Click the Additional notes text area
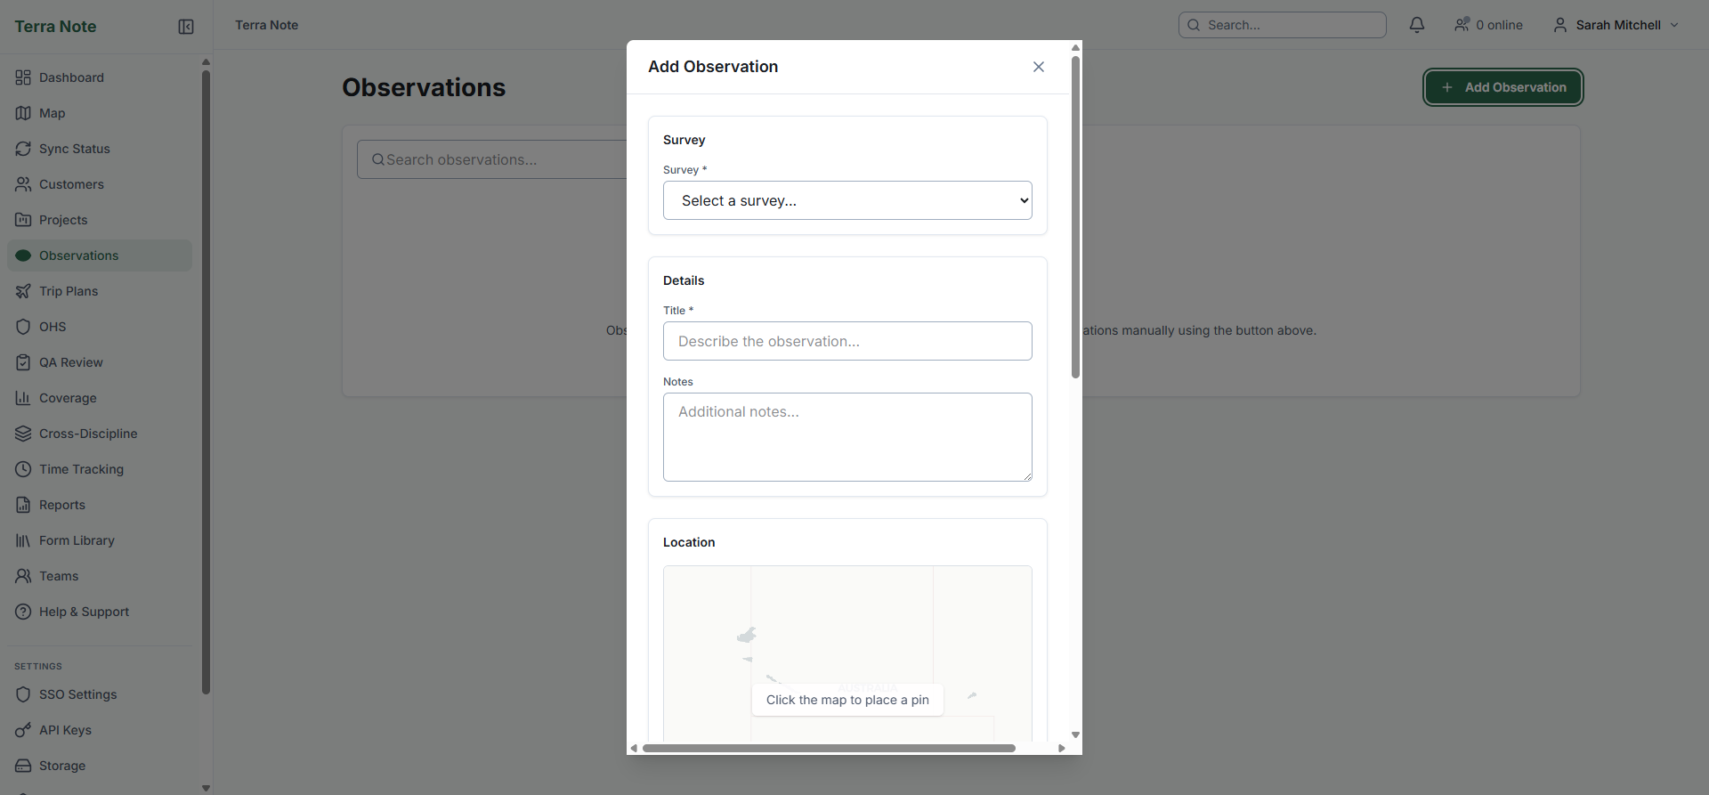1709x795 pixels. click(x=847, y=436)
